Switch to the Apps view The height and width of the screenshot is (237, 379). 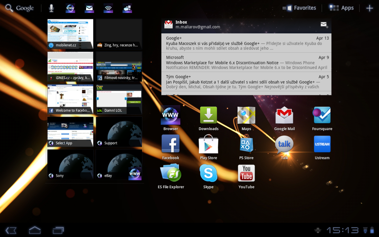(341, 8)
